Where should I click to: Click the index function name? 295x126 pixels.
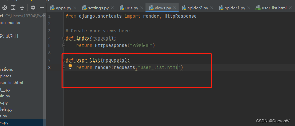tap(83, 38)
